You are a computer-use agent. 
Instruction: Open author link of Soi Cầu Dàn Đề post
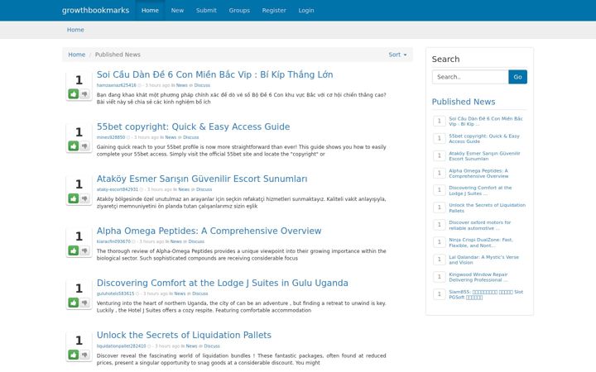click(117, 85)
